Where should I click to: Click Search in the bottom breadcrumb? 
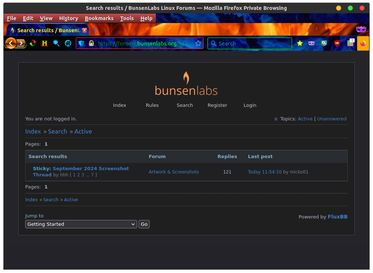pos(51,200)
